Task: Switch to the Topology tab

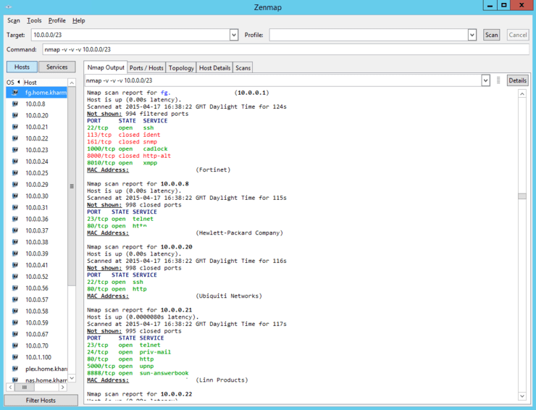Action: pyautogui.click(x=181, y=67)
